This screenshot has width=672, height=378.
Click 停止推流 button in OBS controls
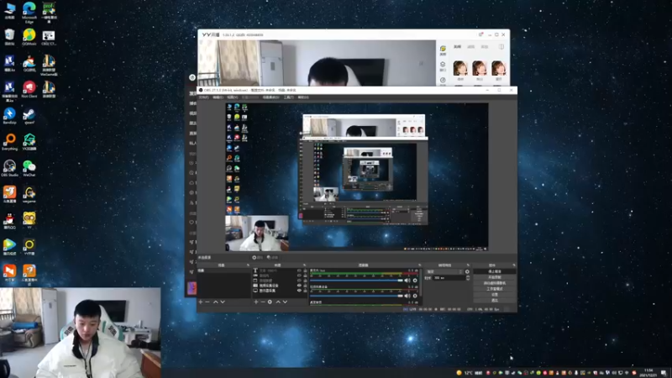(x=495, y=271)
